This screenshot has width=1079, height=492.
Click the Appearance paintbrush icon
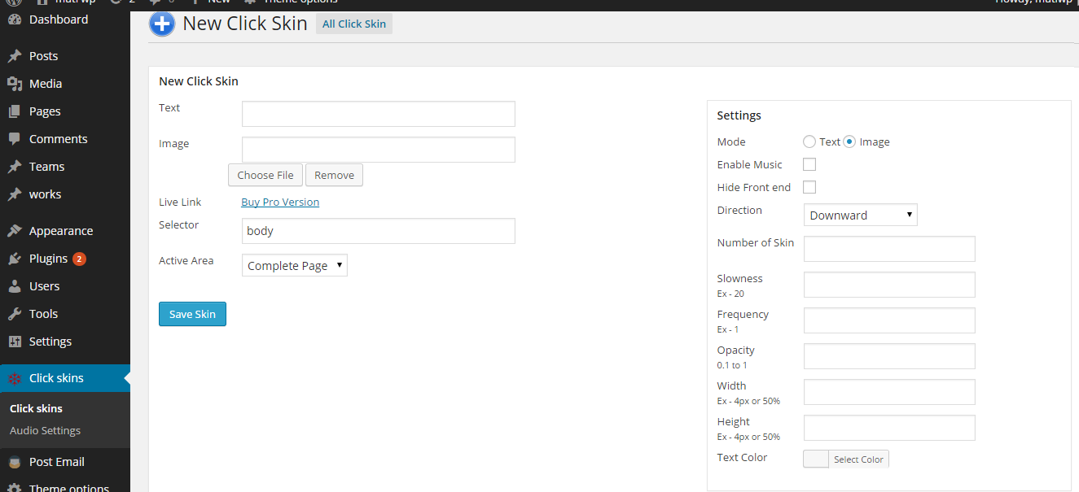(x=14, y=231)
